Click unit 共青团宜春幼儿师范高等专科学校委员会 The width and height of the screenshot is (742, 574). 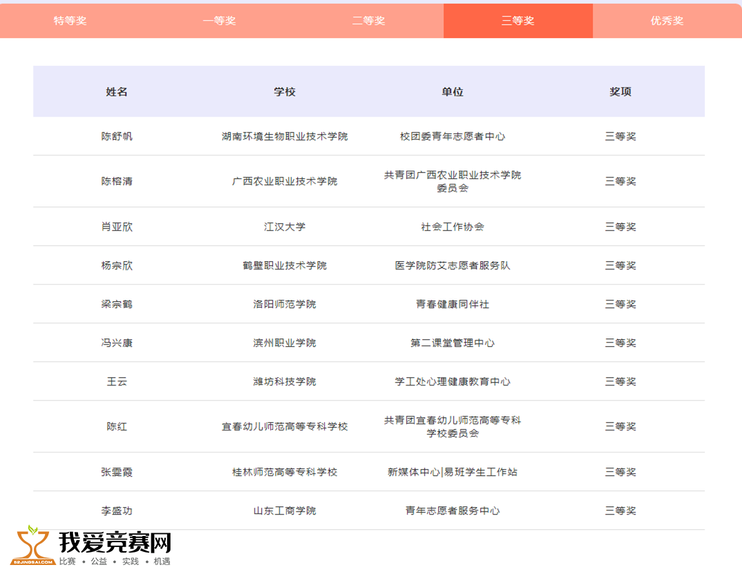click(x=453, y=426)
